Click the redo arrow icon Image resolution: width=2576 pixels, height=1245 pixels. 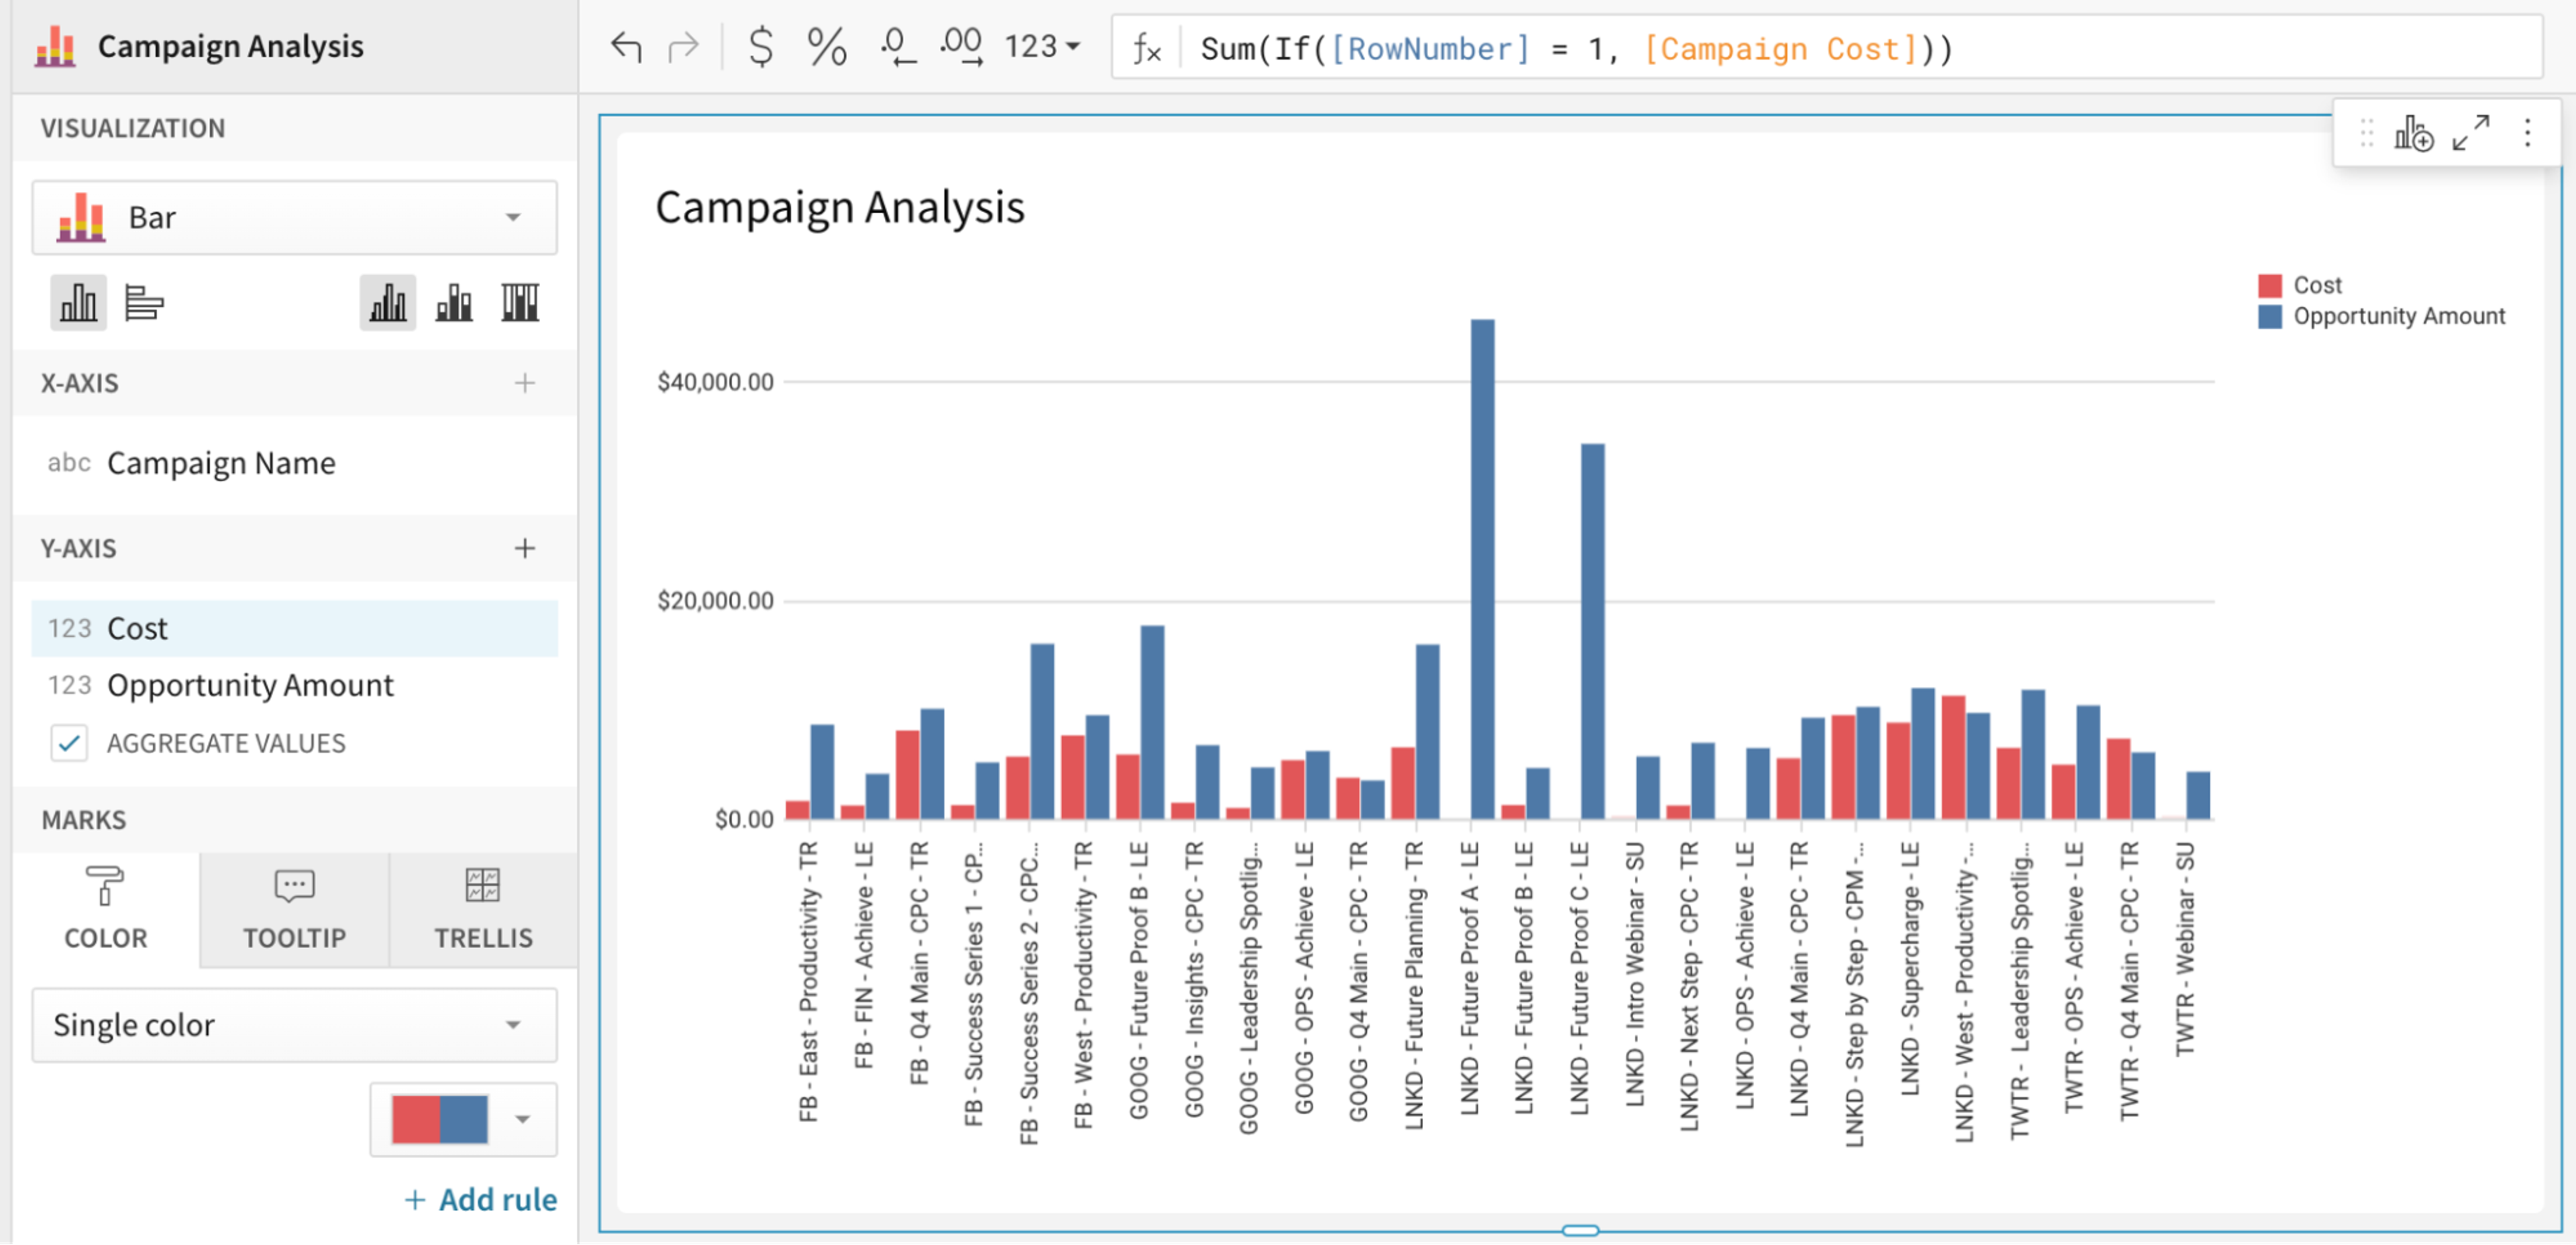pyautogui.click(x=684, y=46)
